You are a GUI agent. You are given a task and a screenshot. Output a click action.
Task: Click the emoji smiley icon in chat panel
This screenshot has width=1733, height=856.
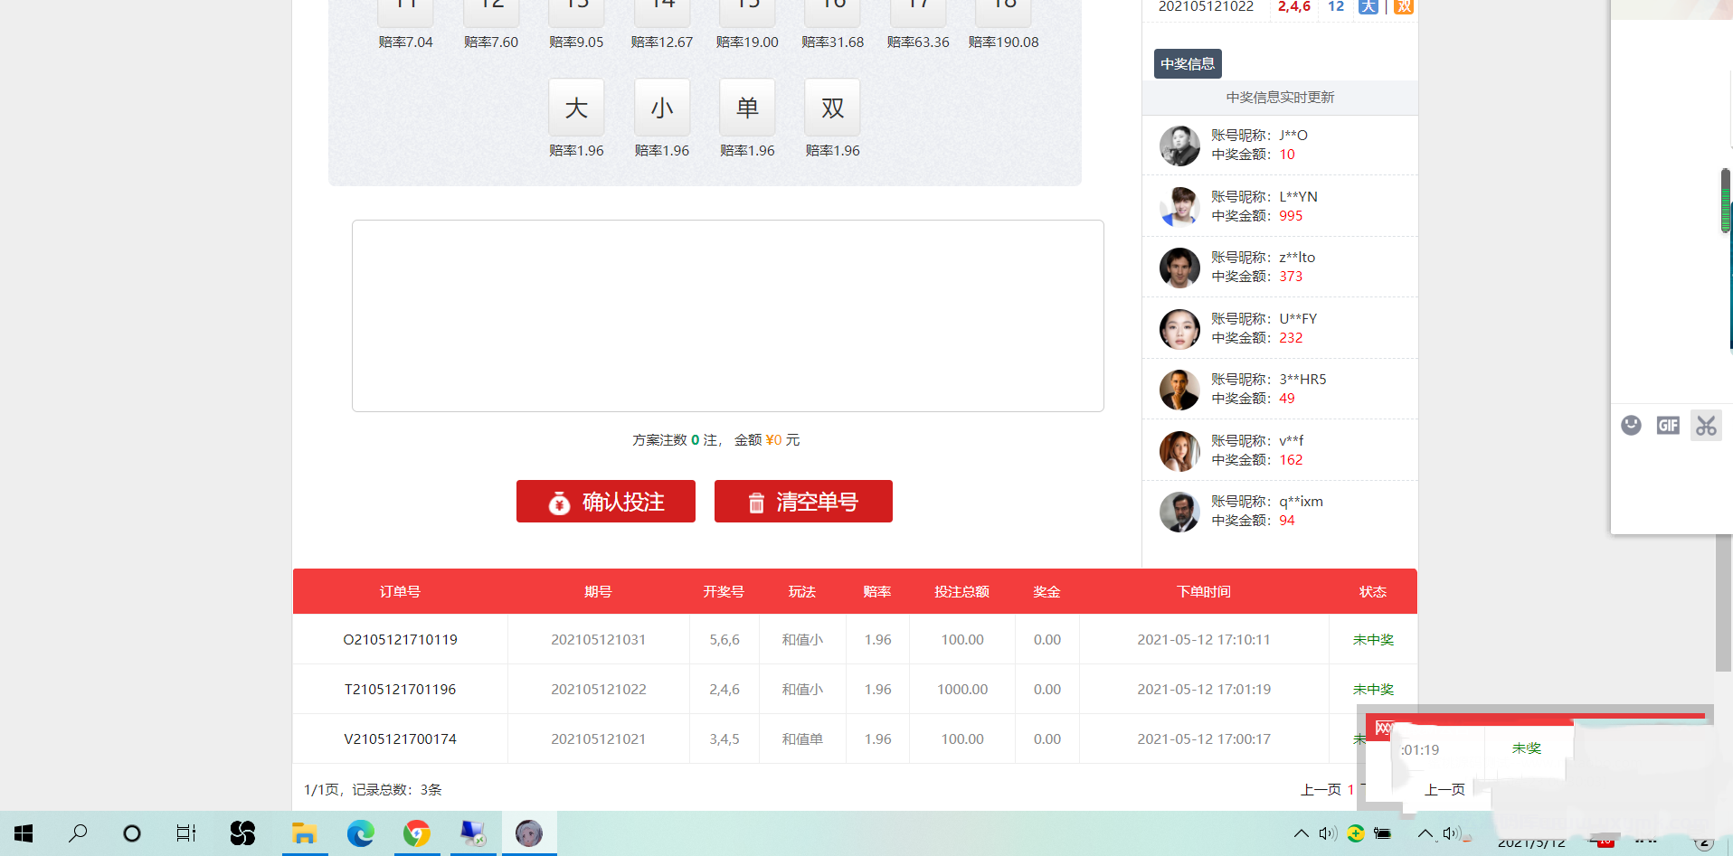[1631, 425]
